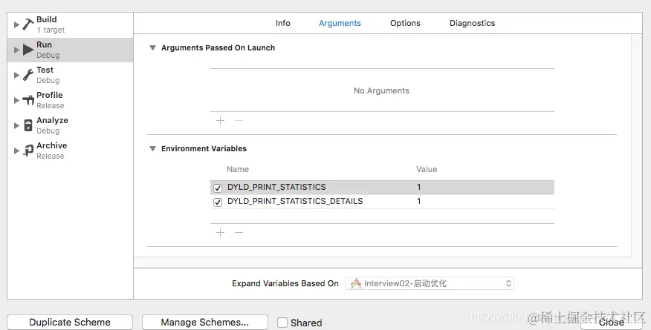Open Manage Schemes dialog
The height and width of the screenshot is (330, 651).
click(x=204, y=323)
